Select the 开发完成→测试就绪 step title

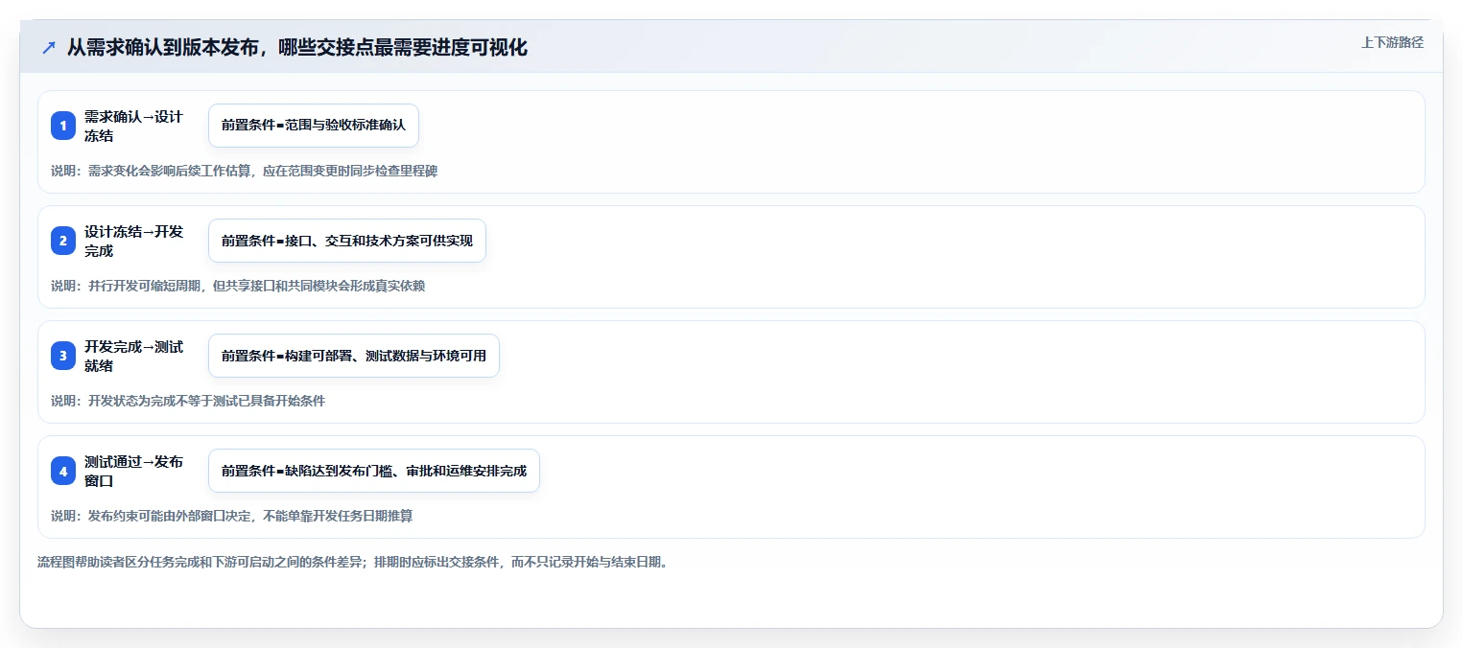tap(133, 356)
